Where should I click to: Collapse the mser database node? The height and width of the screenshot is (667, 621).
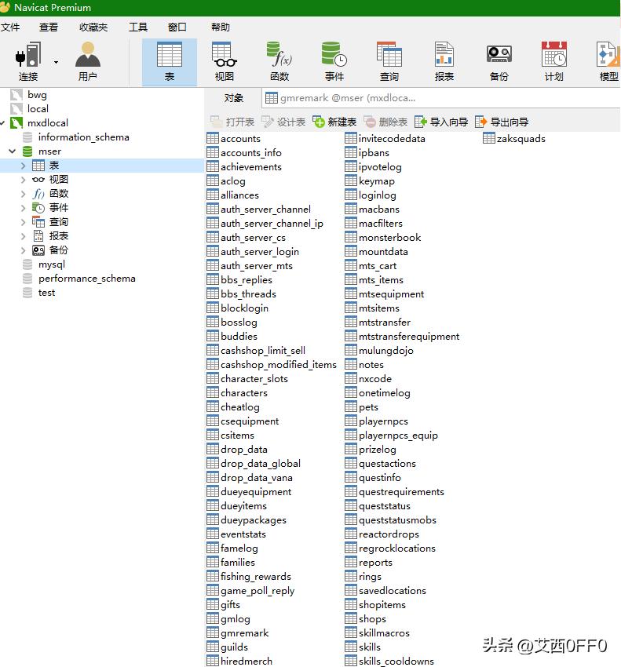pos(13,151)
